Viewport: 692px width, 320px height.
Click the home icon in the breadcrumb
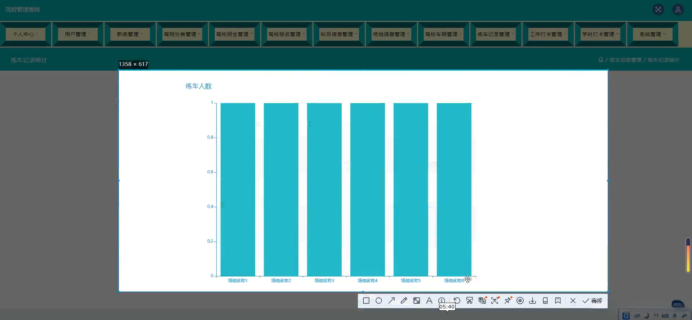[x=601, y=60]
